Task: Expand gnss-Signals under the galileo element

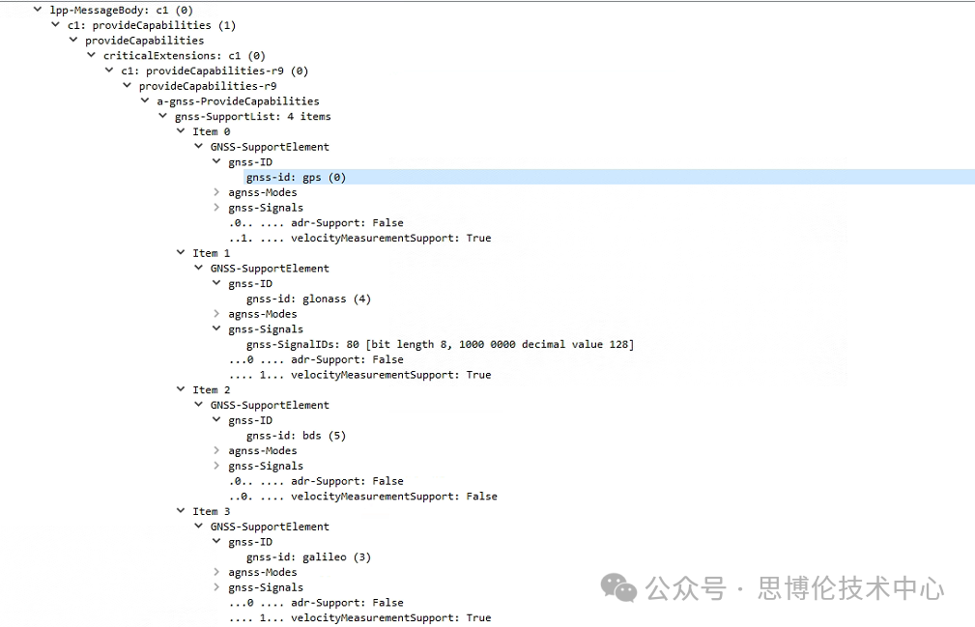Action: [x=217, y=587]
